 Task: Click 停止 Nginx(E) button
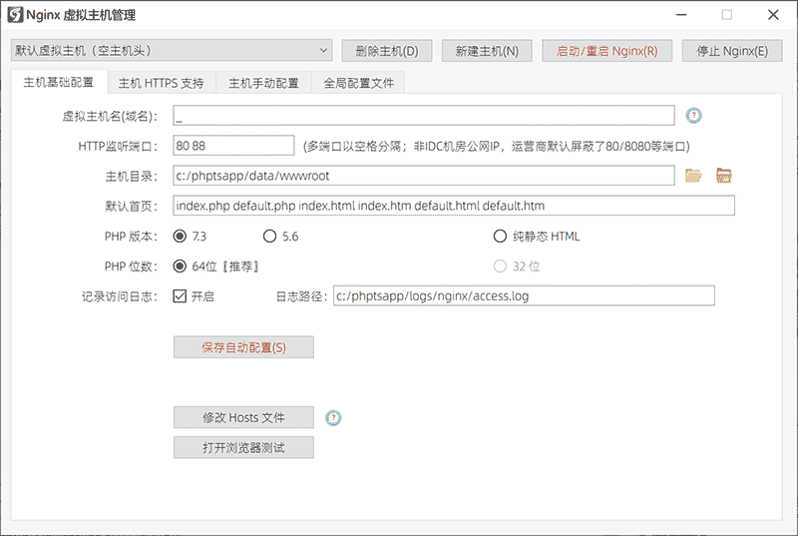tap(732, 51)
